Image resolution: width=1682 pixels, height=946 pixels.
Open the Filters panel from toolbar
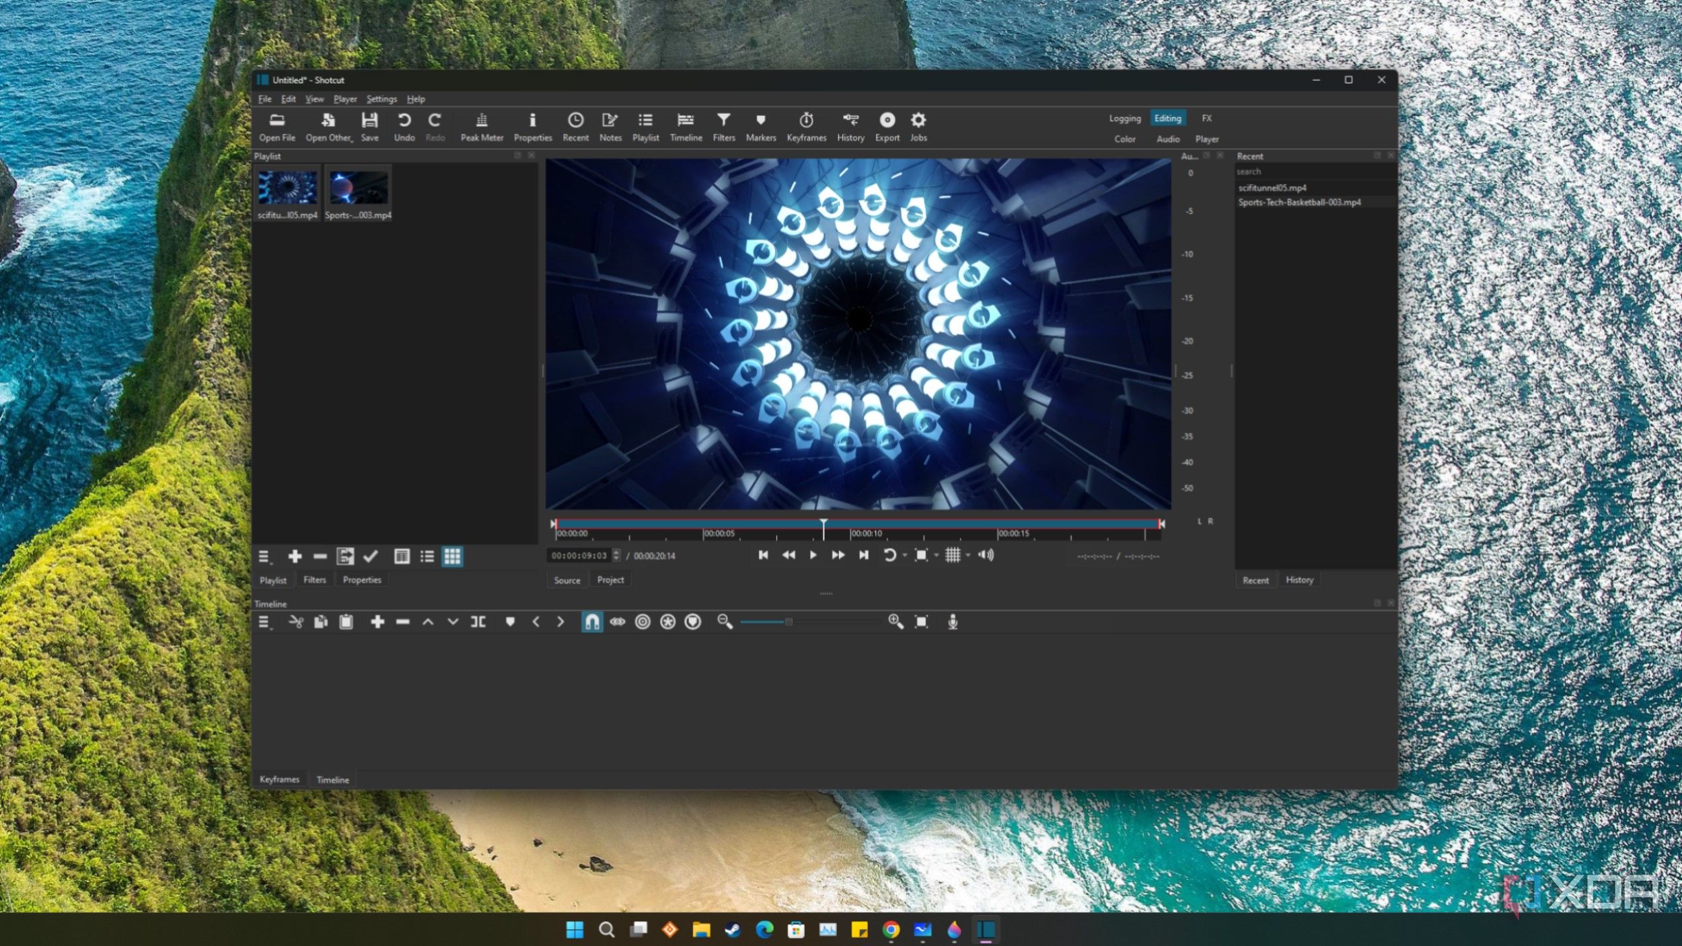click(x=723, y=126)
